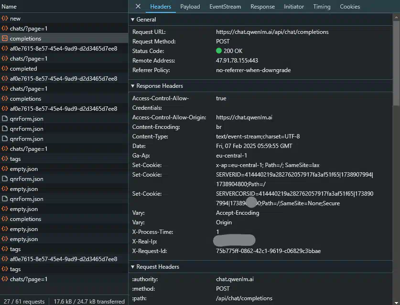Click the X-Real-Ip header label
The width and height of the screenshot is (400, 305).
pyautogui.click(x=144, y=242)
